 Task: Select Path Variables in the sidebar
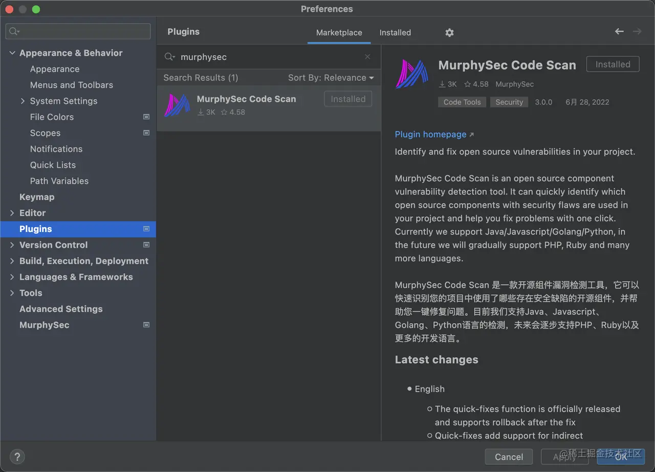click(x=59, y=181)
